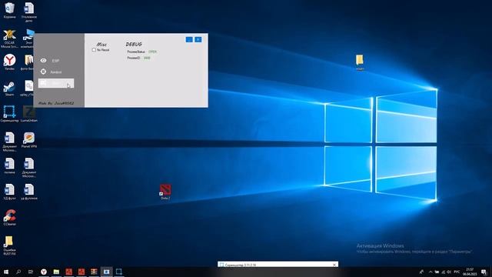Open the OSCAR Mouse desktop shortcut
The image size is (492, 277).
pos(9,38)
